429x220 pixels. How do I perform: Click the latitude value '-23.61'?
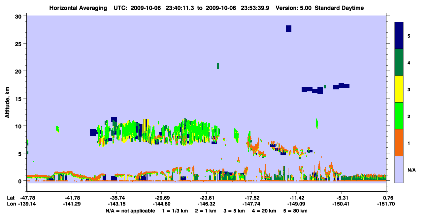(x=207, y=198)
